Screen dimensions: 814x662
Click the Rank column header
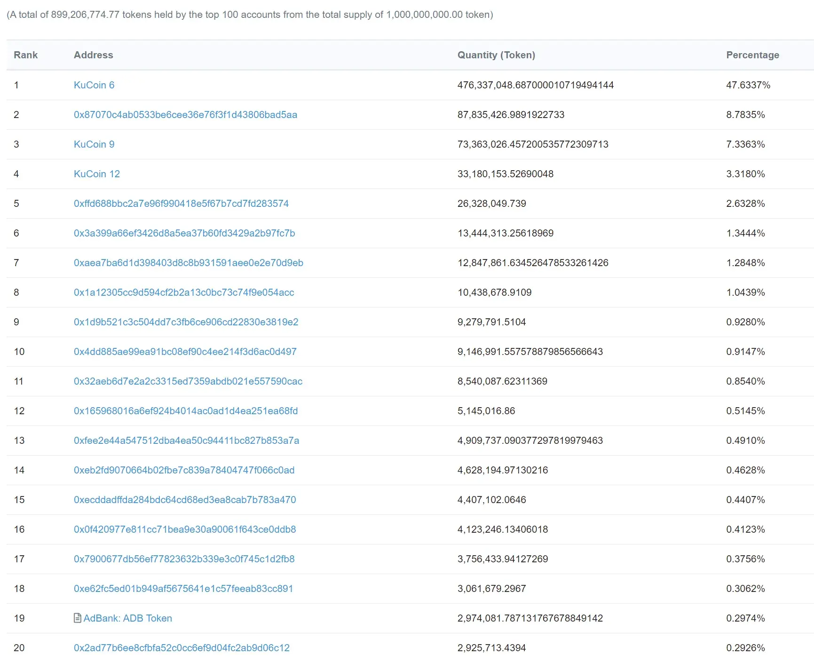click(26, 55)
